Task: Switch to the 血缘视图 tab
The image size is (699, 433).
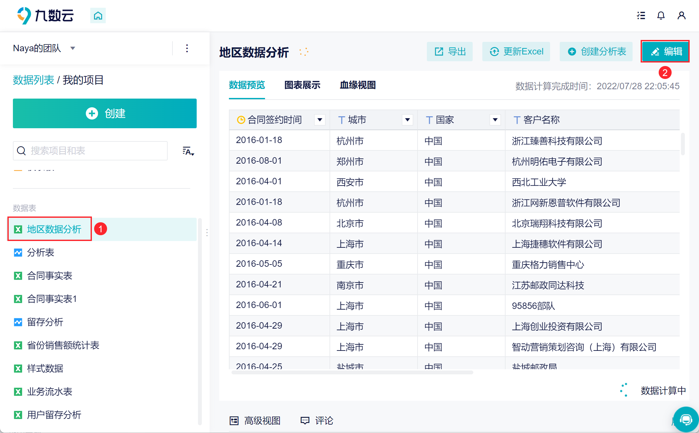Action: coord(358,85)
